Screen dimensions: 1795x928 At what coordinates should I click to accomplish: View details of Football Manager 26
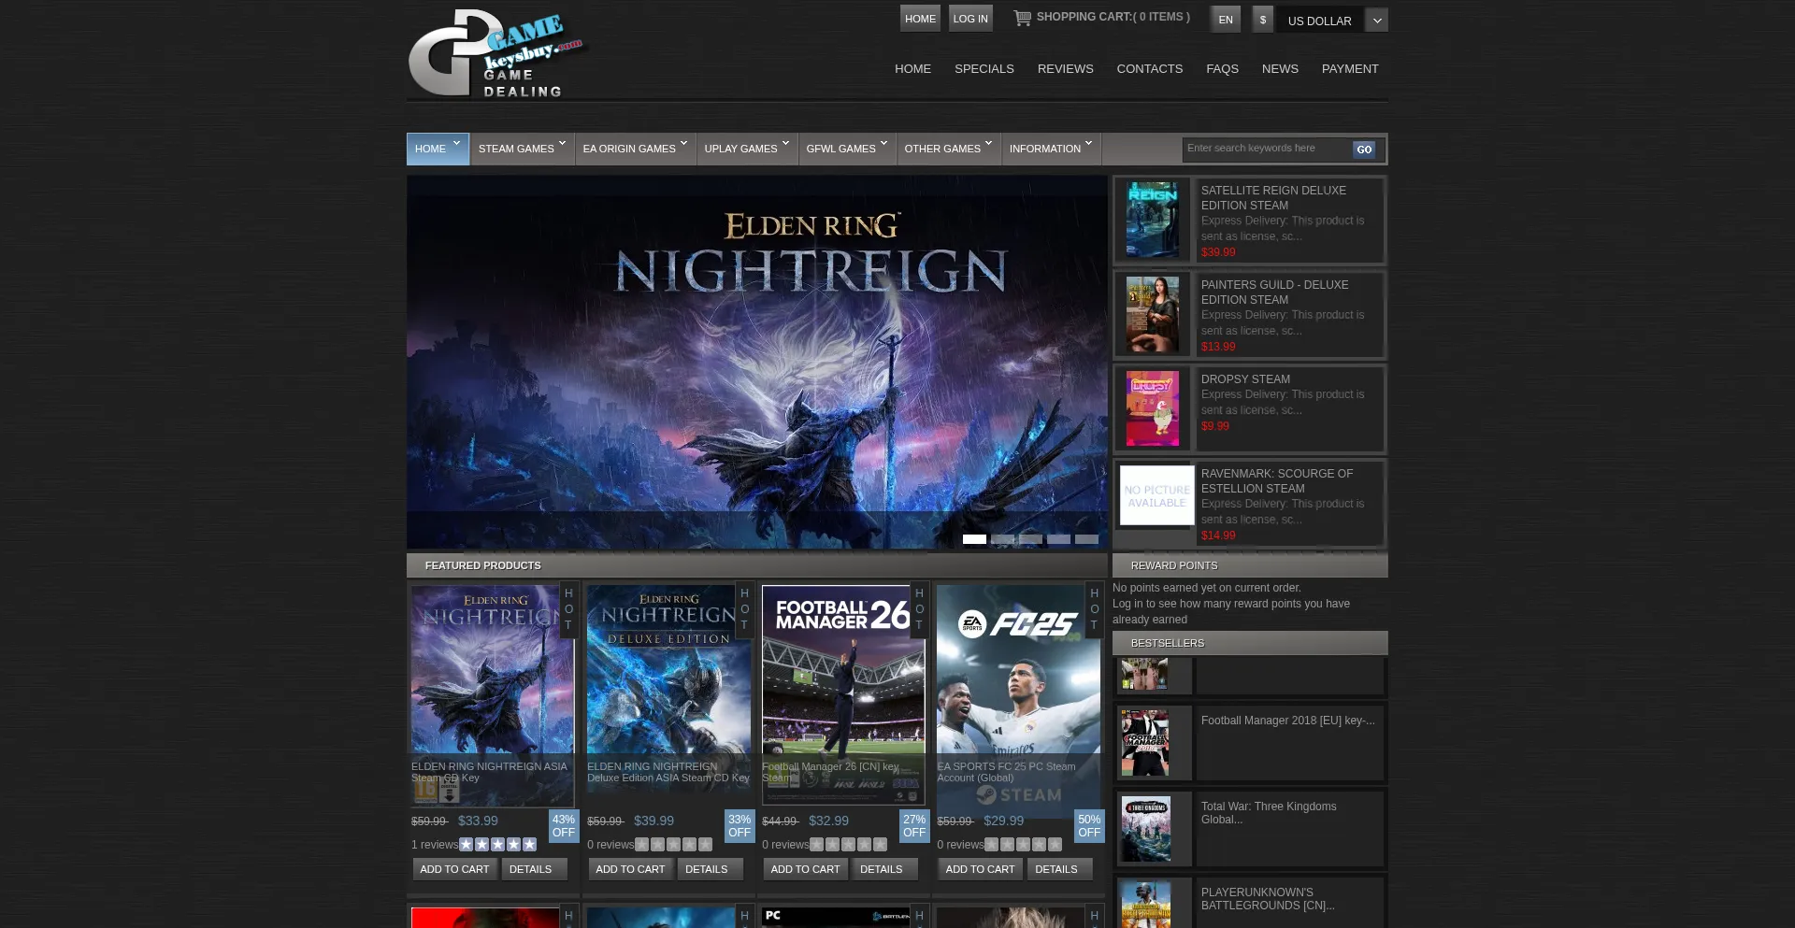[884, 869]
